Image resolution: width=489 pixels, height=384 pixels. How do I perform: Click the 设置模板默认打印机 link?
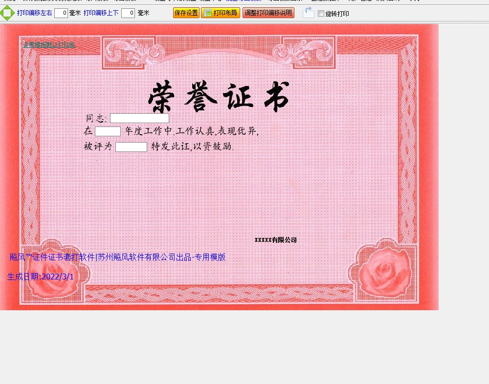click(49, 45)
